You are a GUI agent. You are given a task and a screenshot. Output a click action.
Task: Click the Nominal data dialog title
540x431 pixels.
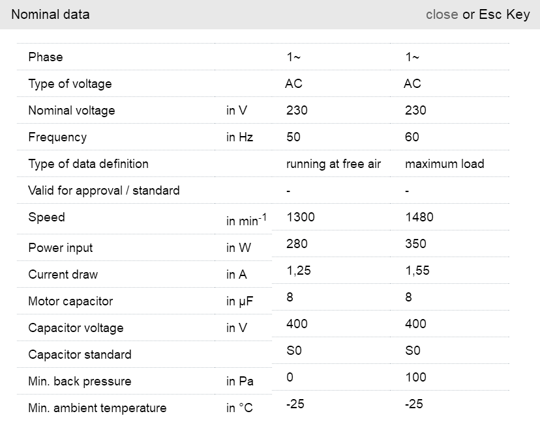pos(50,14)
